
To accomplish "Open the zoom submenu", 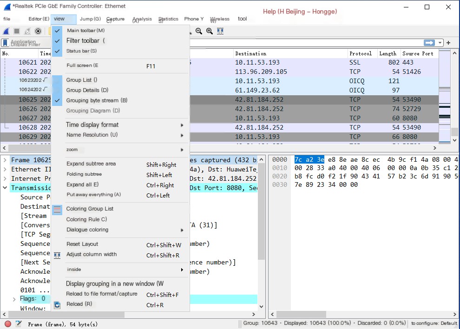I will pos(120,150).
